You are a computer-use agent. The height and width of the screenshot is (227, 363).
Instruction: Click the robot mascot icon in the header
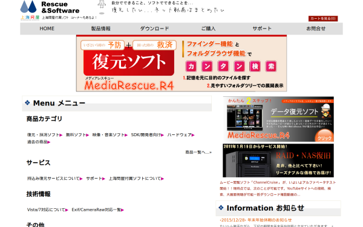(x=102, y=7)
